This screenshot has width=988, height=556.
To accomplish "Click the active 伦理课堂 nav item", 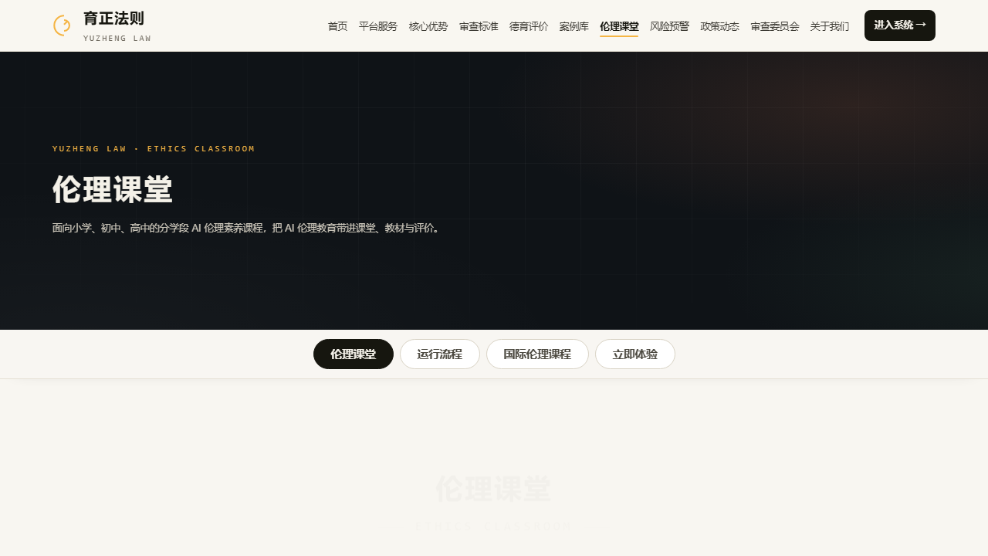I will [x=619, y=26].
